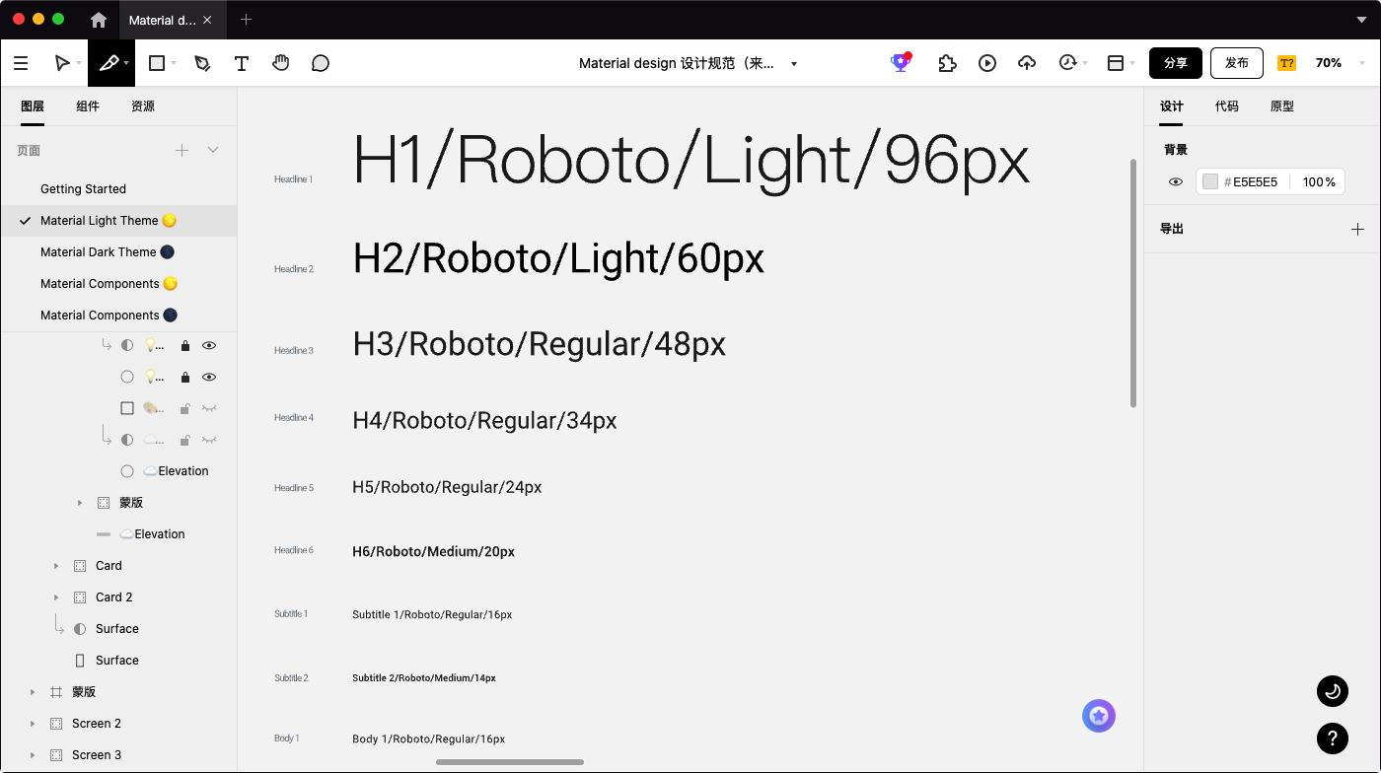Open the Material Dark Theme page

coord(118,252)
